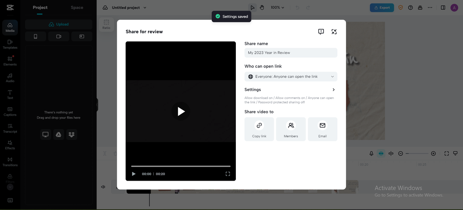Click the small play button in preview controls
Viewport: 463px width, 210px height.
coord(134,174)
